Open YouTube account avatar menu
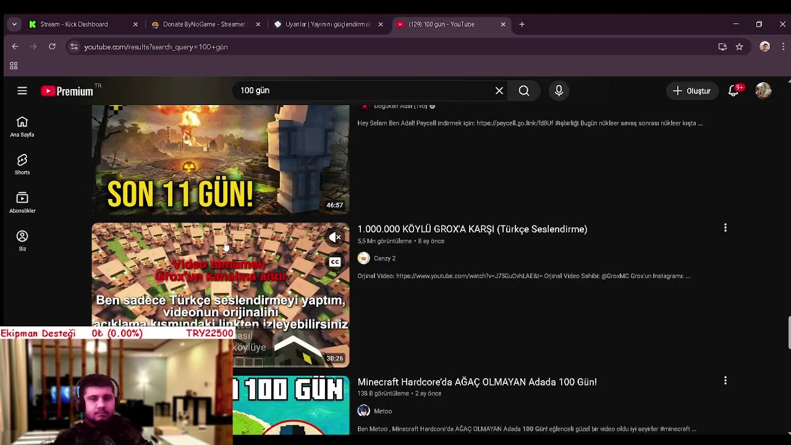Screen dimensions: 791x445 pyautogui.click(x=763, y=91)
